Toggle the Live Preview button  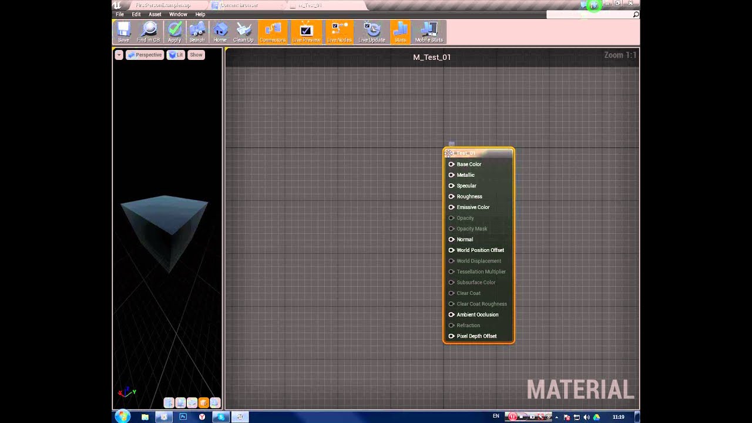tap(306, 32)
